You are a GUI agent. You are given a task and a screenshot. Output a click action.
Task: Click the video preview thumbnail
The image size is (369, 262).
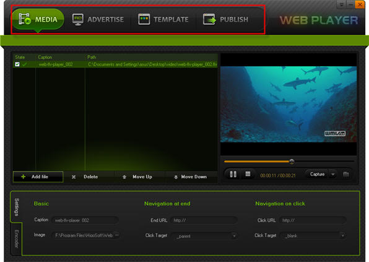[x=289, y=104]
